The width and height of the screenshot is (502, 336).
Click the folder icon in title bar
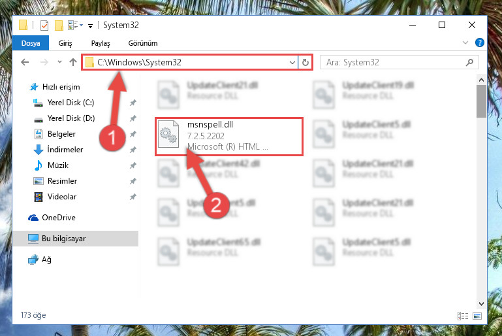[x=23, y=25]
